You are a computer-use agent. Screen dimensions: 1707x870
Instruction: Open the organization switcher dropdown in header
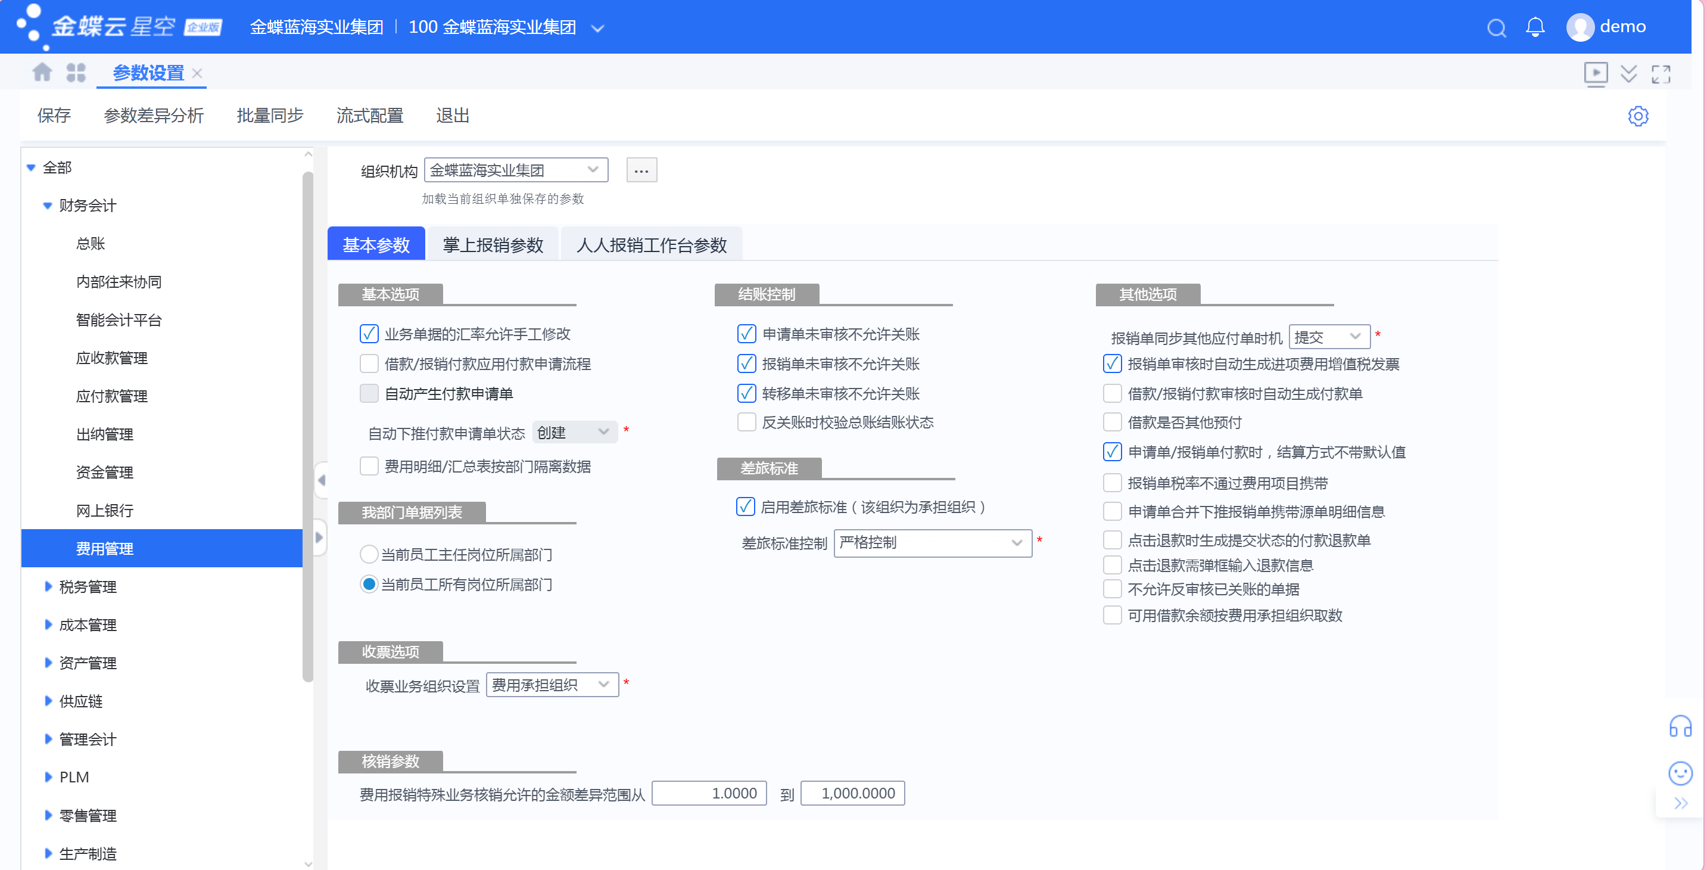pyautogui.click(x=597, y=28)
